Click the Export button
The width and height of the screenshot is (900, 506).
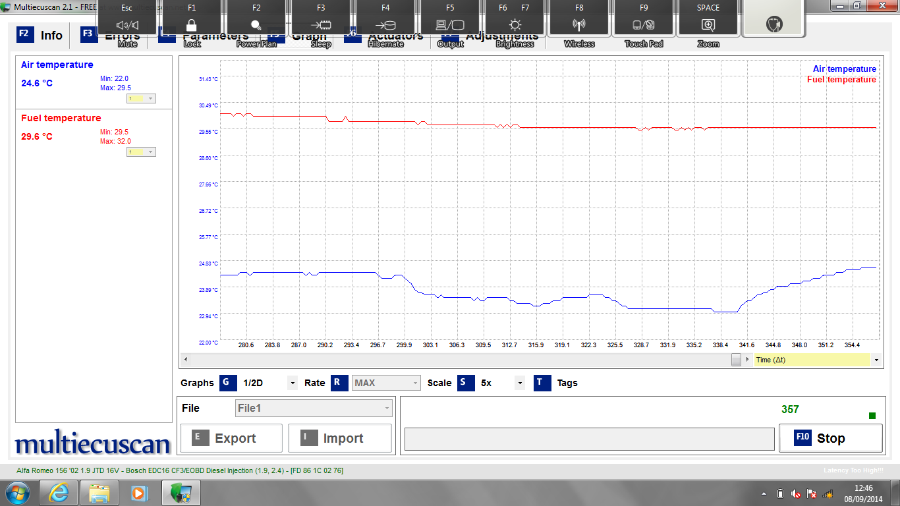(231, 438)
